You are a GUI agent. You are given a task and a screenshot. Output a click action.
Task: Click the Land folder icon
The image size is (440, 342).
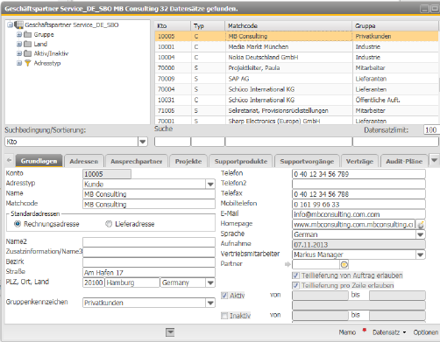[27, 44]
